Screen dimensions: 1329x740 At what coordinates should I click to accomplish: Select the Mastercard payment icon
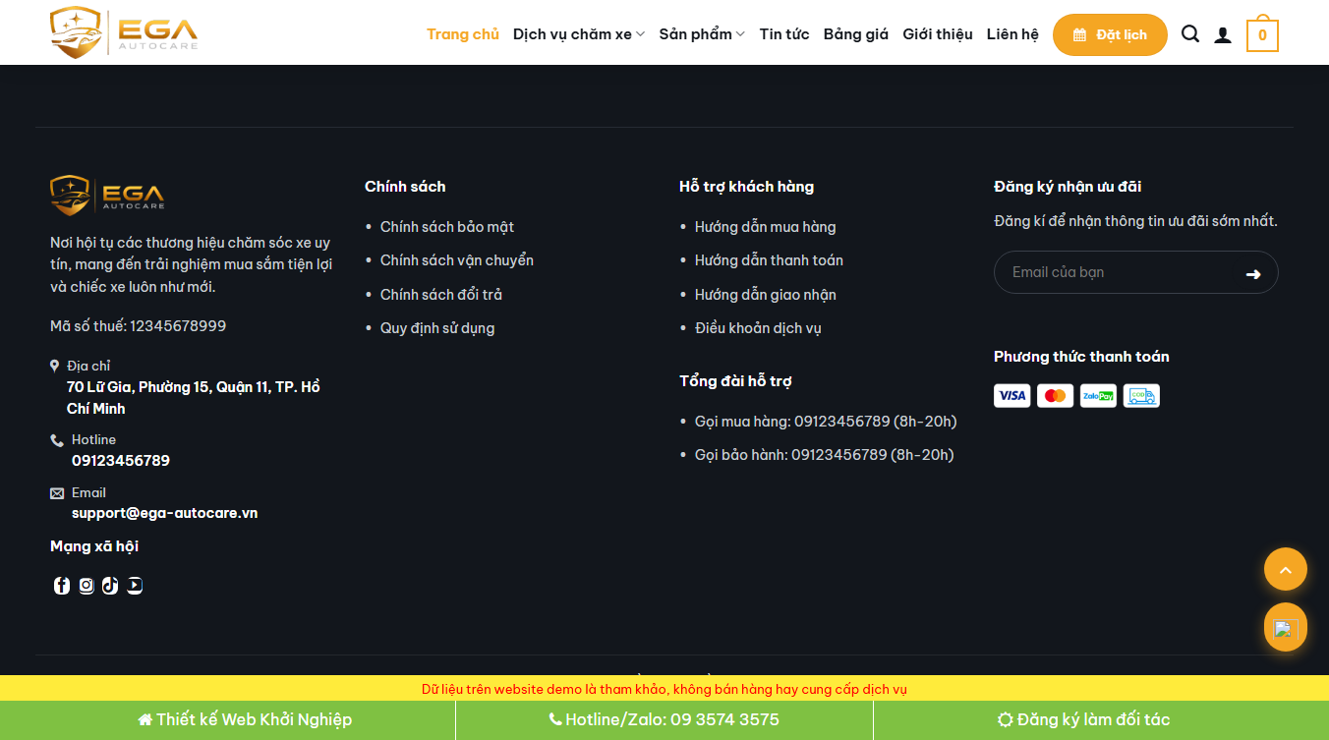click(x=1055, y=396)
